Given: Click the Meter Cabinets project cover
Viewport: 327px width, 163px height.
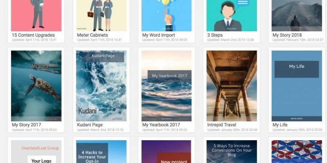Looking at the screenshot, I should (101, 15).
